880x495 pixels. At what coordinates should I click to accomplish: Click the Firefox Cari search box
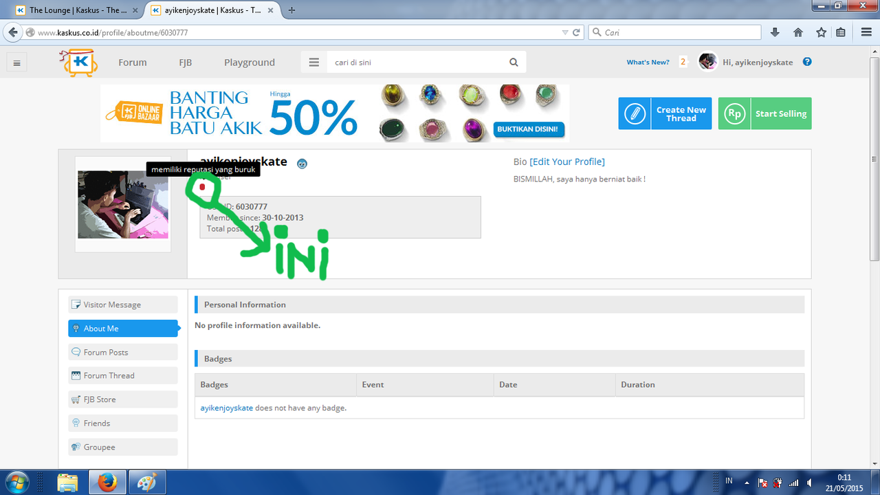674,32
